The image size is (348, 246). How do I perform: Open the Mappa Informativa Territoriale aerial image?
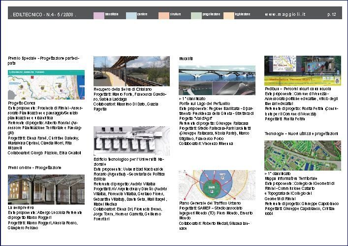[x=303, y=156]
